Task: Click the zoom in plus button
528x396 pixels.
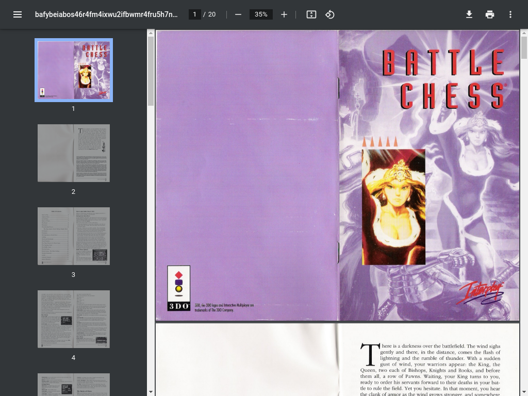Action: click(x=284, y=14)
